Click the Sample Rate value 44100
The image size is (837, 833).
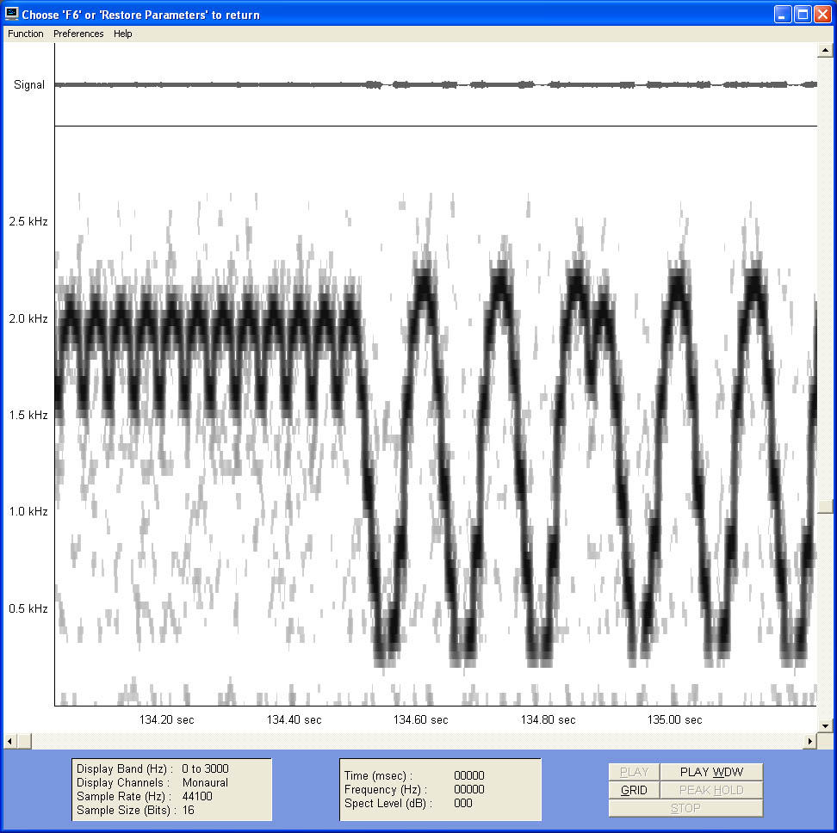[197, 796]
